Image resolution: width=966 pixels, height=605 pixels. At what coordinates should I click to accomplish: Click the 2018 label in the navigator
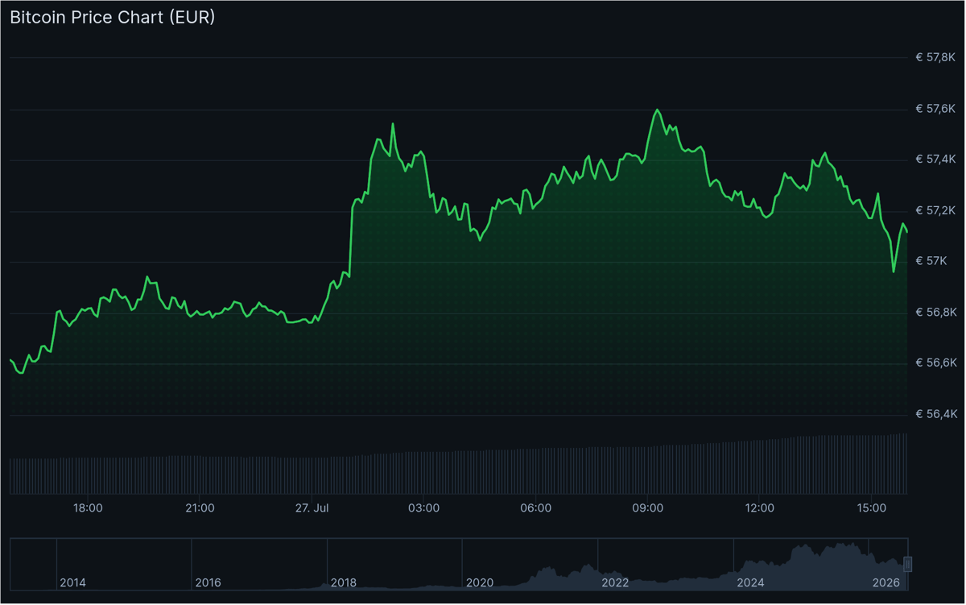344,582
